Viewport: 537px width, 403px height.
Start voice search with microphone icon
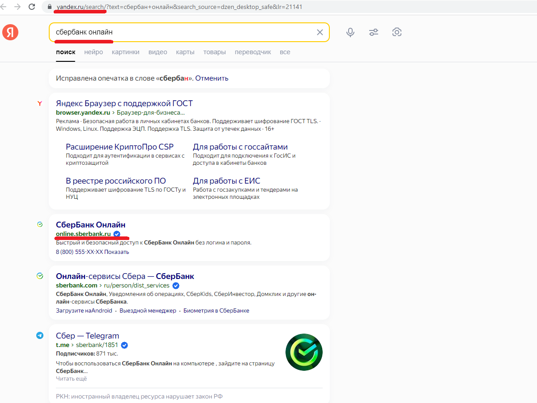coord(350,32)
